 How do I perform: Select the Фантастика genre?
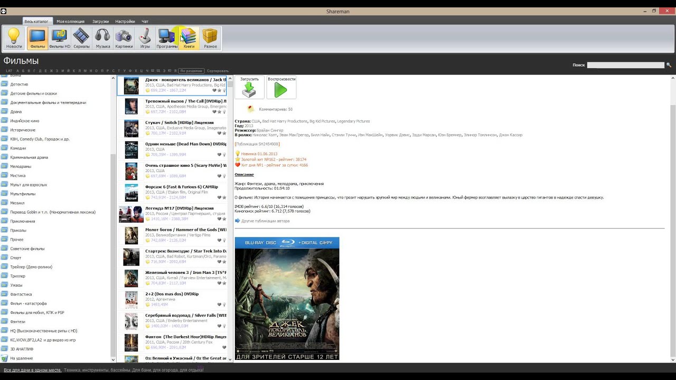click(21, 294)
